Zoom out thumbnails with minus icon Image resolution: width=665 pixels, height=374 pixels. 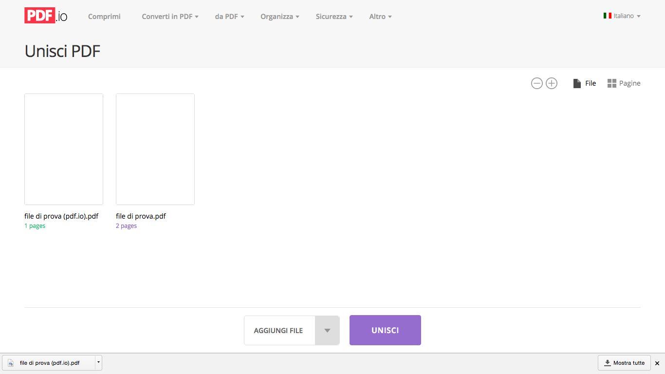coord(537,83)
